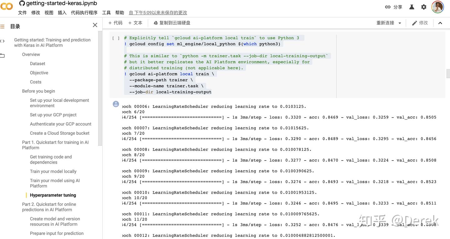Screen dimensions: 450x239
Task: Open the settings gear icon
Action: pos(424,7)
